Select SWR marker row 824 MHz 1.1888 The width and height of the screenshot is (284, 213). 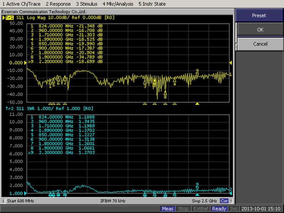62,117
